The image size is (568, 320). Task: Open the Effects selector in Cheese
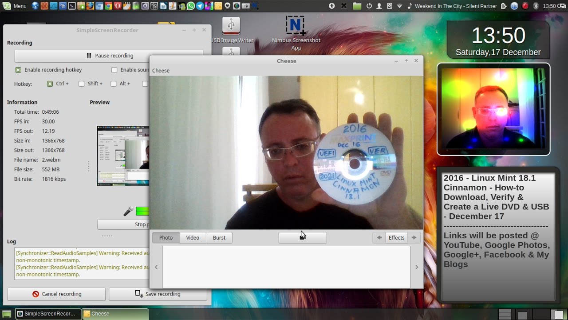(396, 238)
